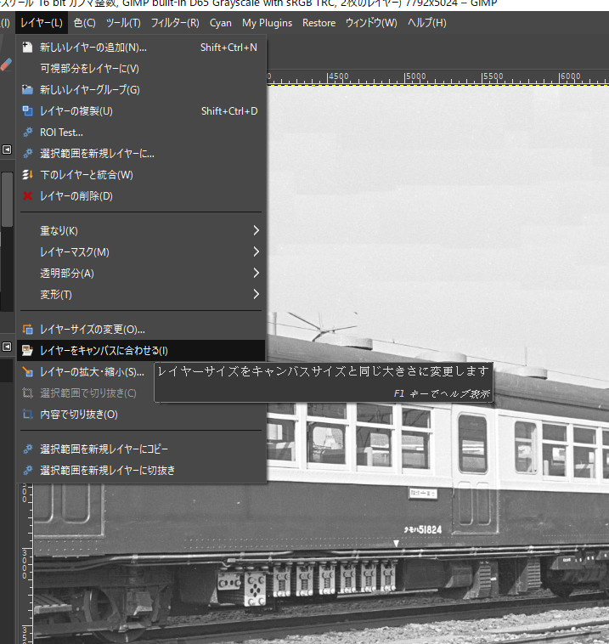
Task: Click the レイヤーサイズの変更(O)... label text
Action: click(x=93, y=330)
